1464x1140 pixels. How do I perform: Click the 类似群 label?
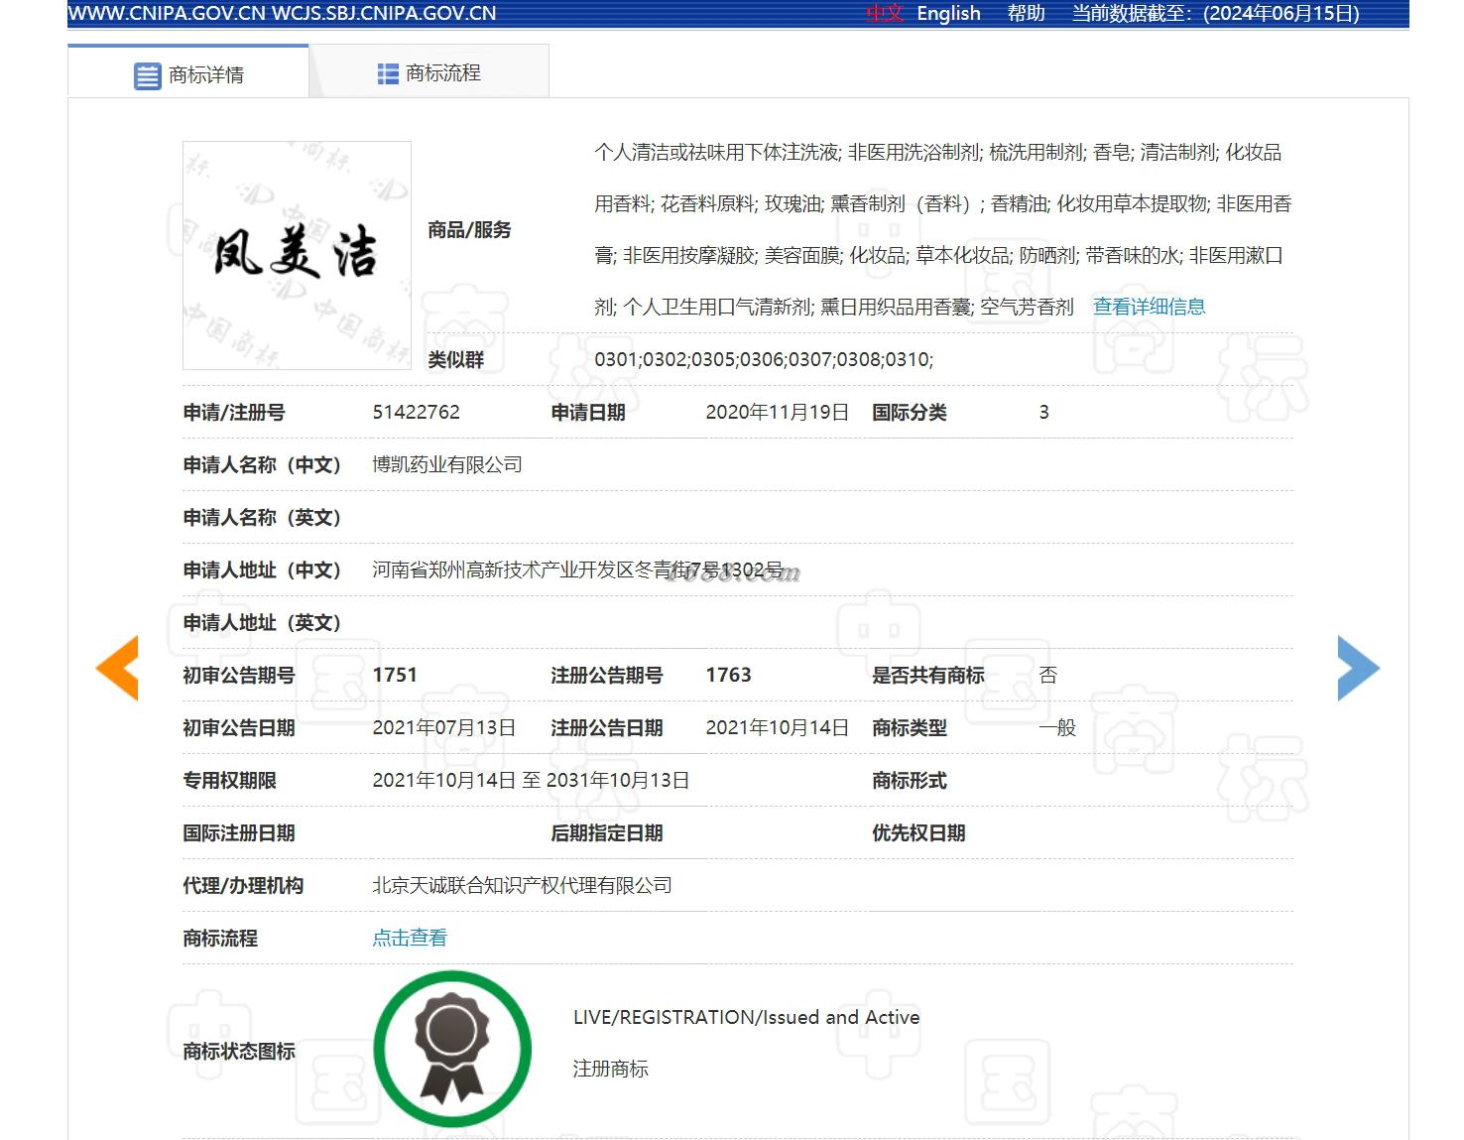pyautogui.click(x=455, y=360)
